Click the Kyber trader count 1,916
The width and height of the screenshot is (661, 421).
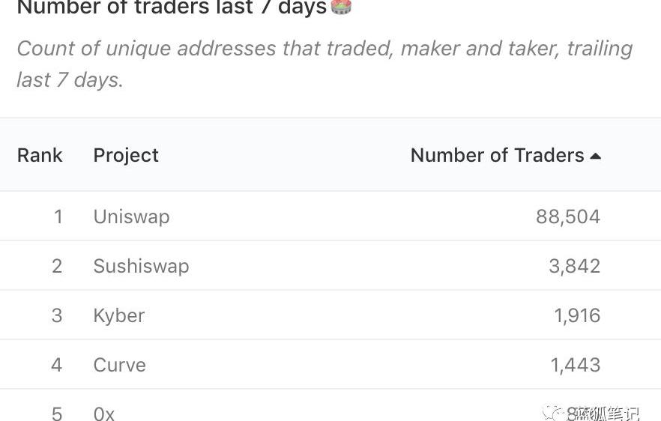[x=576, y=315]
